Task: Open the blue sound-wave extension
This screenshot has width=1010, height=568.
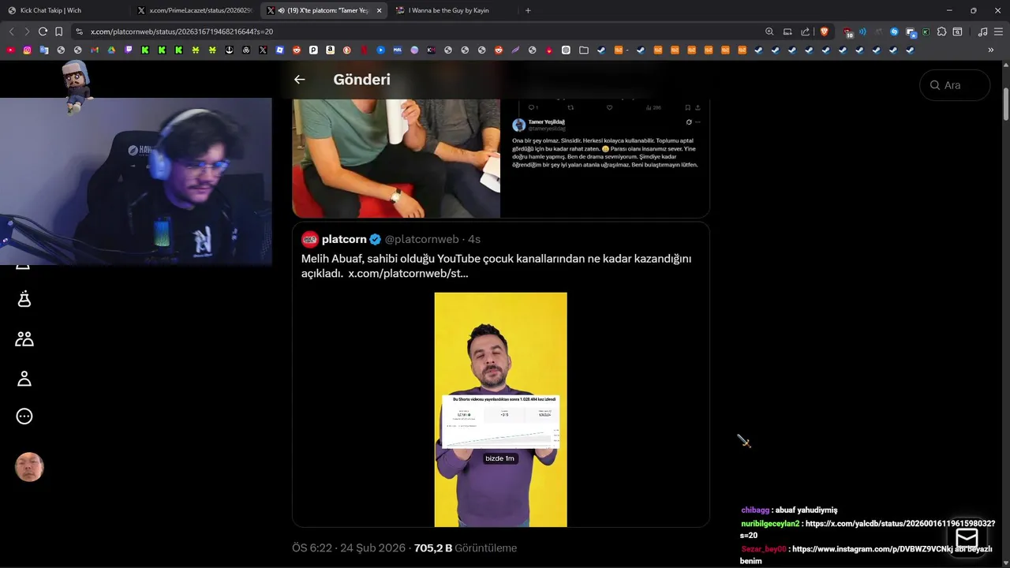Action: pos(862,32)
